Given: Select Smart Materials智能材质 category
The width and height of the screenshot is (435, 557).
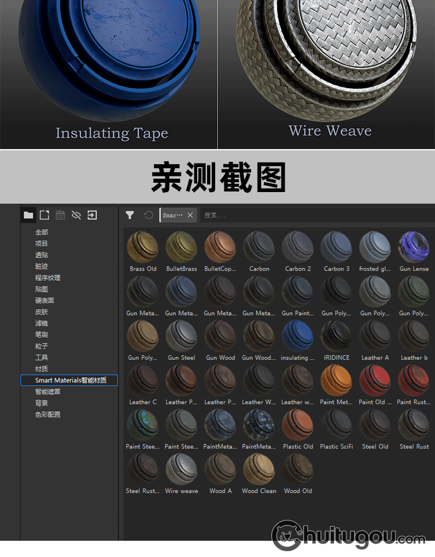Looking at the screenshot, I should tap(68, 380).
